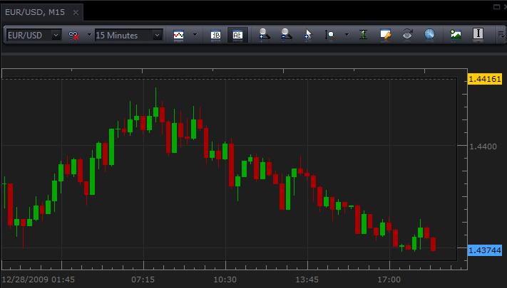The height and width of the screenshot is (288, 507).
Task: Select the Ask price display icon
Action: pos(237,35)
